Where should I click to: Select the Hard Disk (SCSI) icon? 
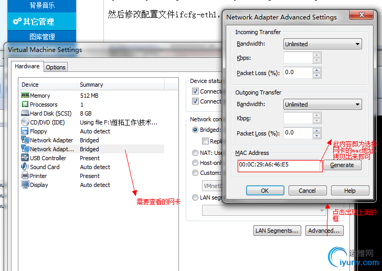[25, 113]
